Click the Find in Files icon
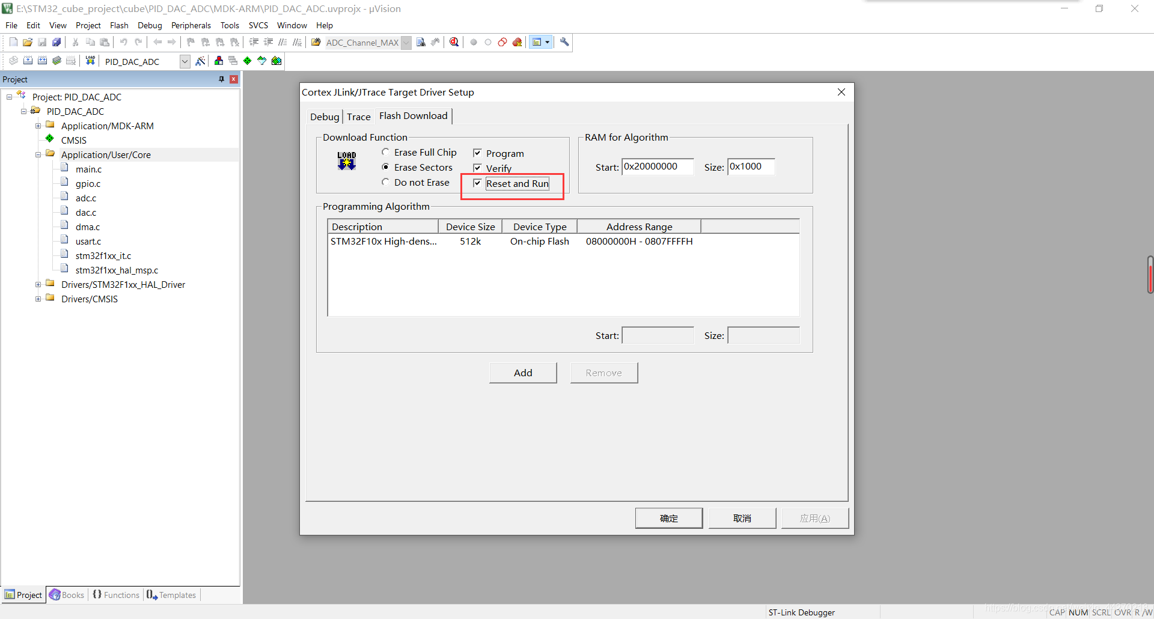The image size is (1154, 619). pyautogui.click(x=316, y=42)
